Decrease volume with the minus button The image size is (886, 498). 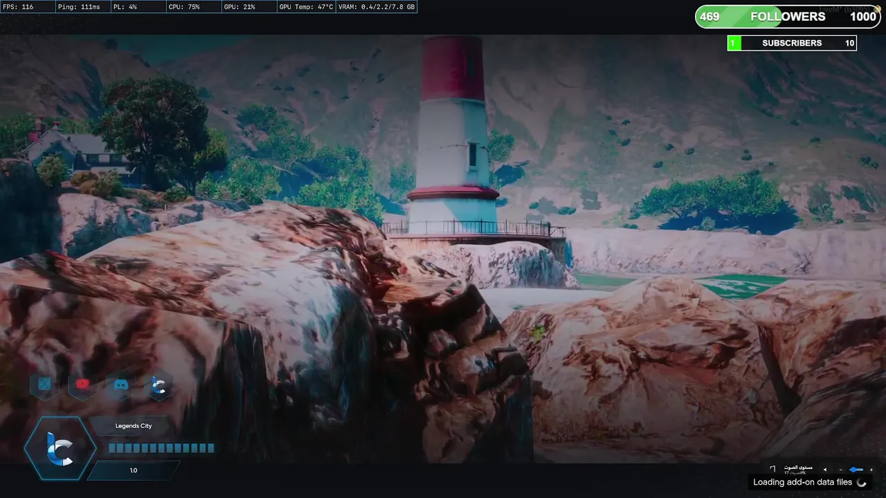[x=841, y=470]
